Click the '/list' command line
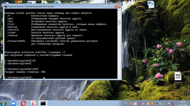The image size is (190, 106). pos(57,24)
